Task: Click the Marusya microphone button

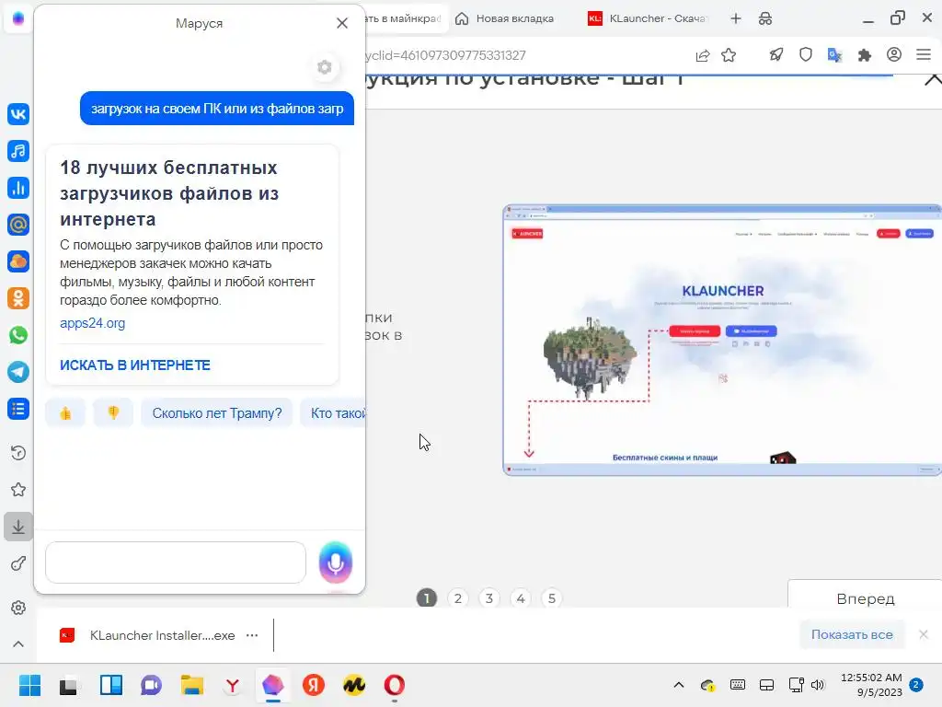Action: pos(335,562)
